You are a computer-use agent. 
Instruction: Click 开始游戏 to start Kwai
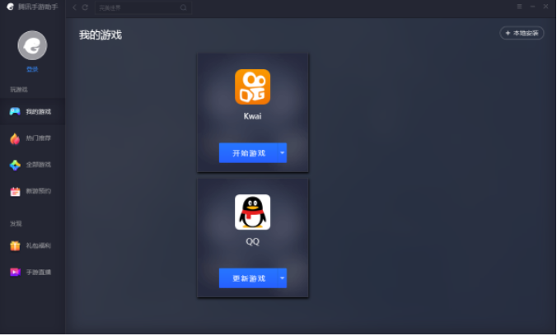click(x=248, y=153)
